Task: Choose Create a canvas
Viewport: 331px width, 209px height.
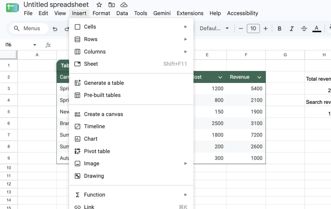Action: [x=131, y=114]
